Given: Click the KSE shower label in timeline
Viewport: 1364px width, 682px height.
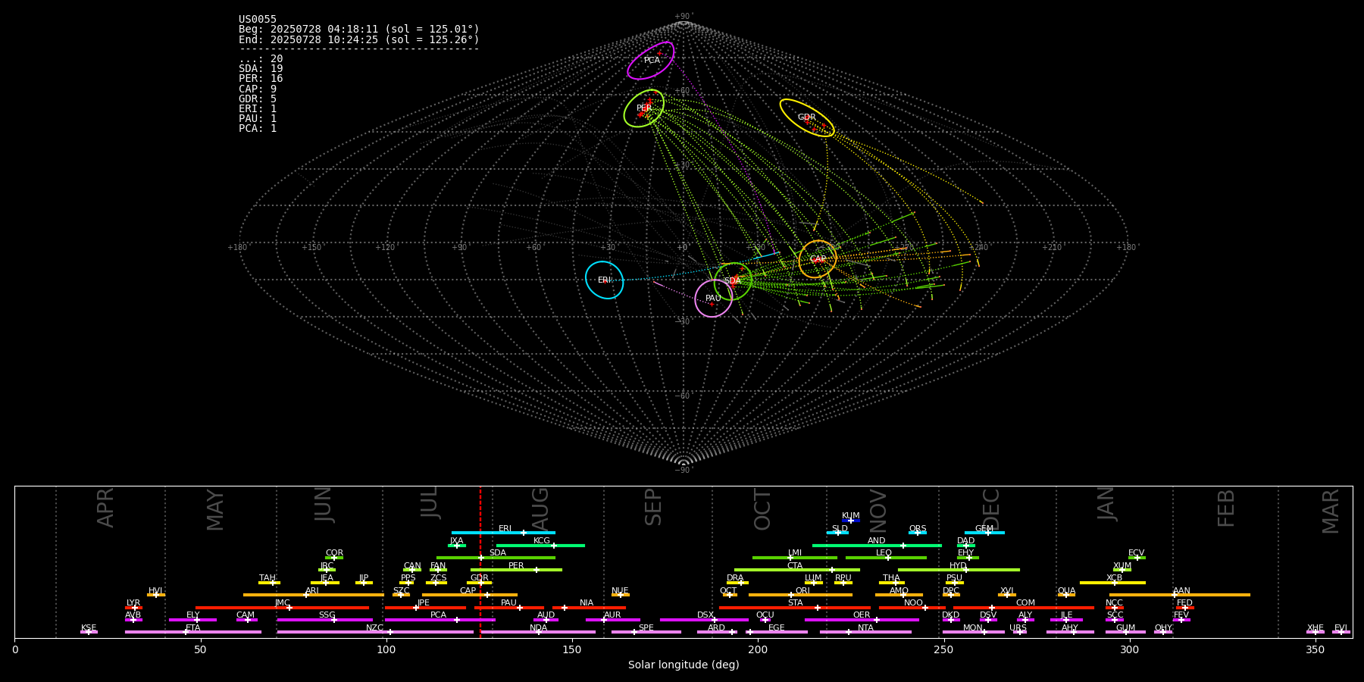Looking at the screenshot, I should coord(89,628).
